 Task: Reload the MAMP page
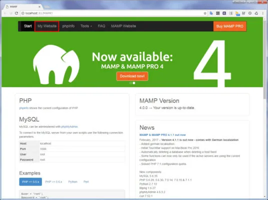coord(16,13)
